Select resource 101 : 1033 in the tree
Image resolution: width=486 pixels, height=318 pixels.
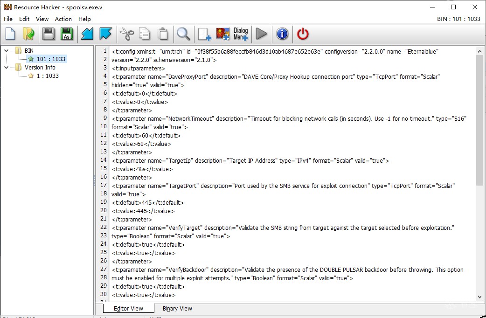tap(51, 59)
